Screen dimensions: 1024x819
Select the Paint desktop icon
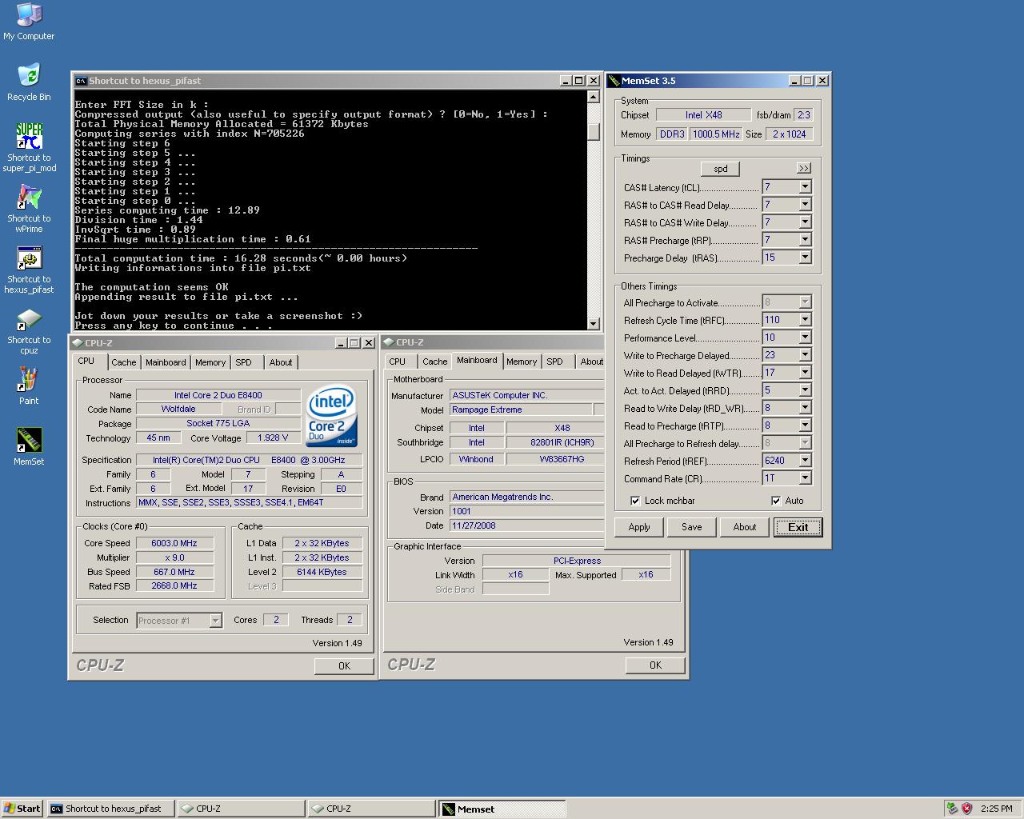(29, 386)
